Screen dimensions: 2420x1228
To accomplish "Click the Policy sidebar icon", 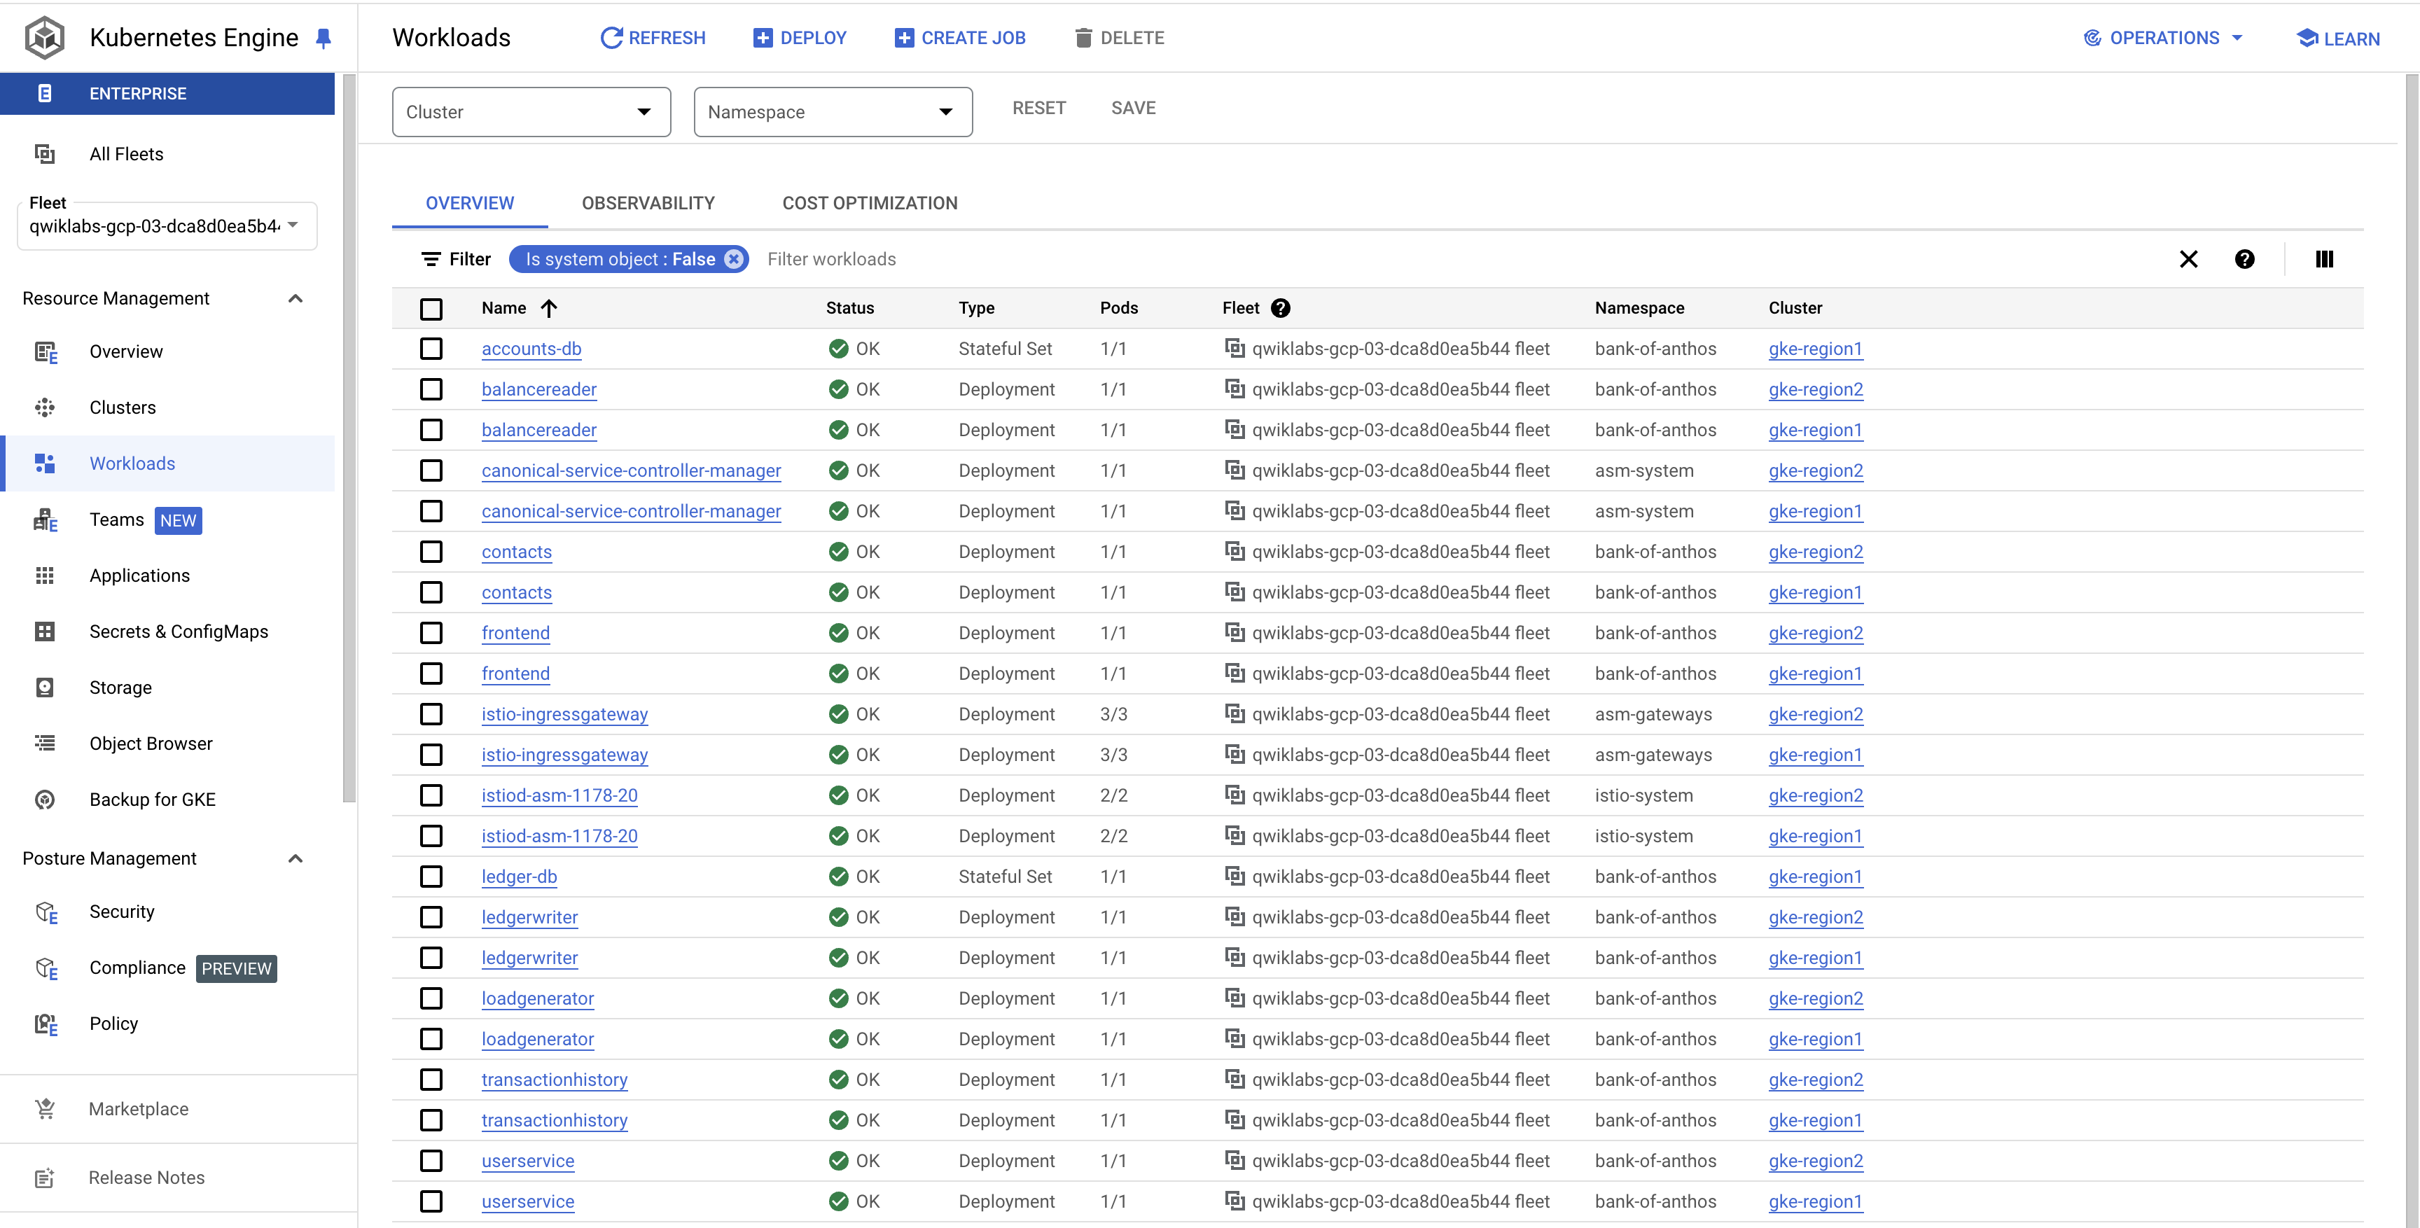I will coord(46,1024).
